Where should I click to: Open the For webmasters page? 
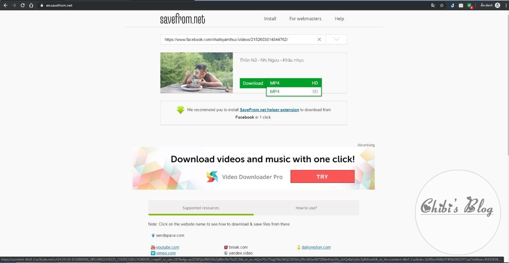coord(305,19)
